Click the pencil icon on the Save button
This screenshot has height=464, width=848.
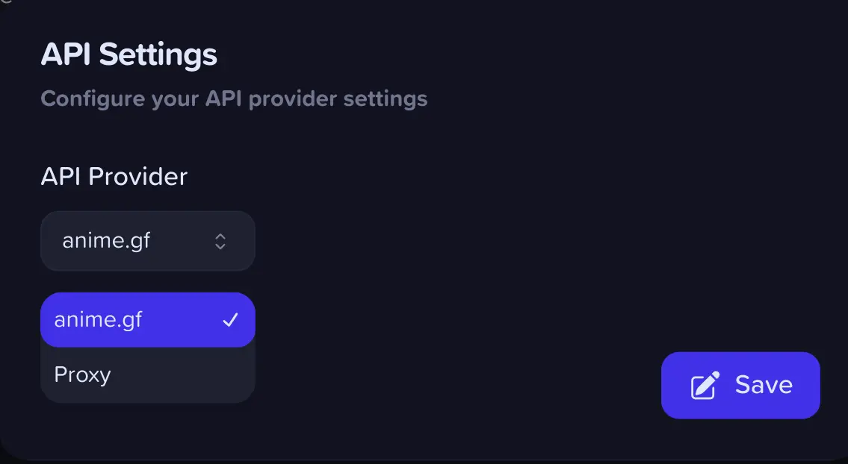click(x=705, y=385)
